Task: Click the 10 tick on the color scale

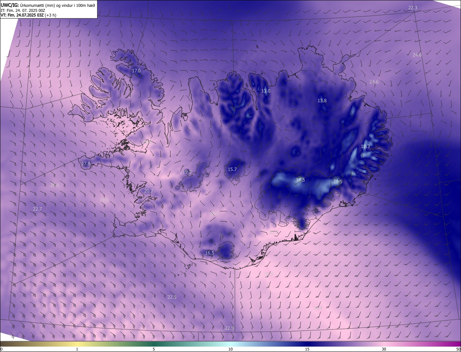Action: click(230, 349)
